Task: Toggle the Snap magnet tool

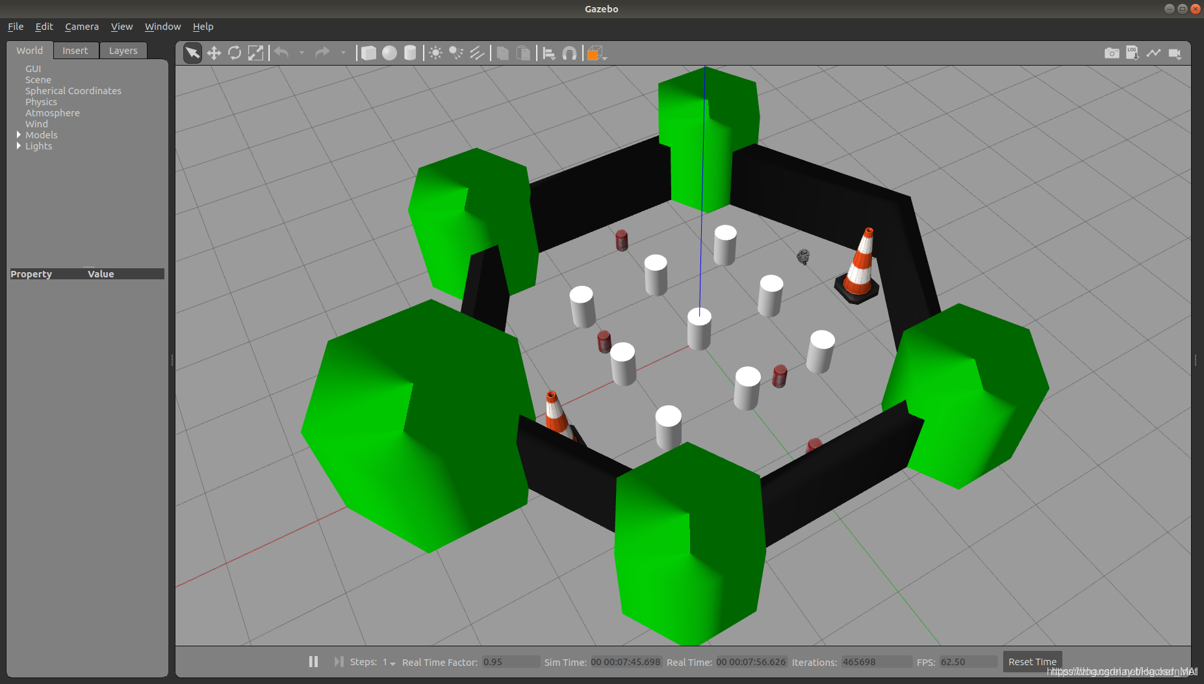Action: click(569, 53)
